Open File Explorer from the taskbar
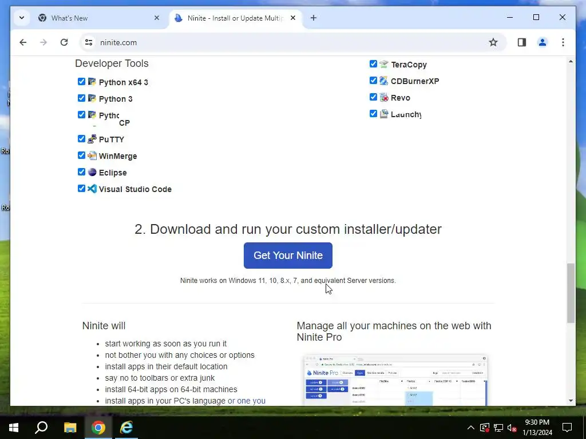 click(70, 428)
